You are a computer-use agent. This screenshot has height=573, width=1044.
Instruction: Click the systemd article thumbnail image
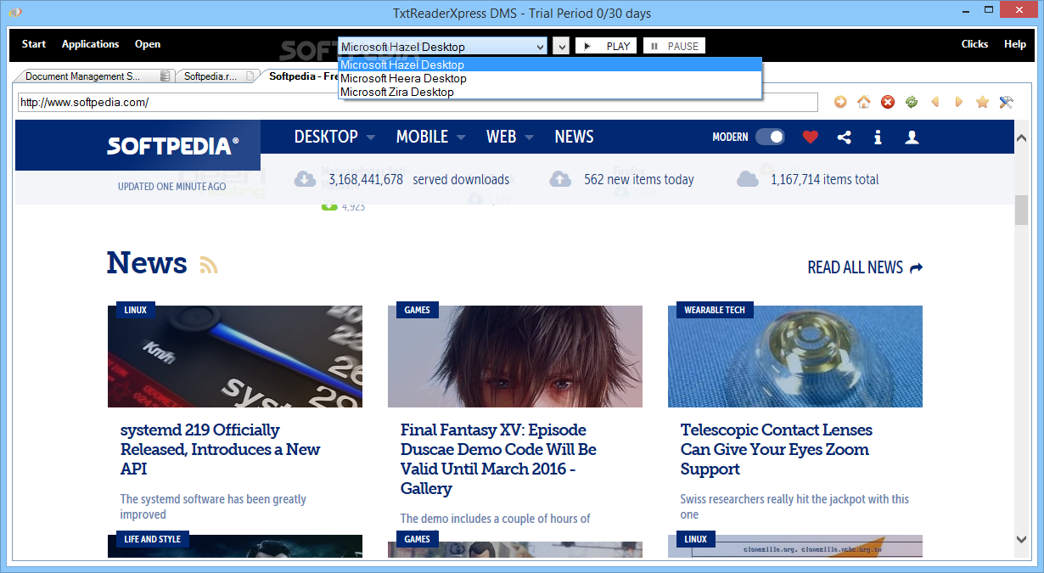pos(235,357)
